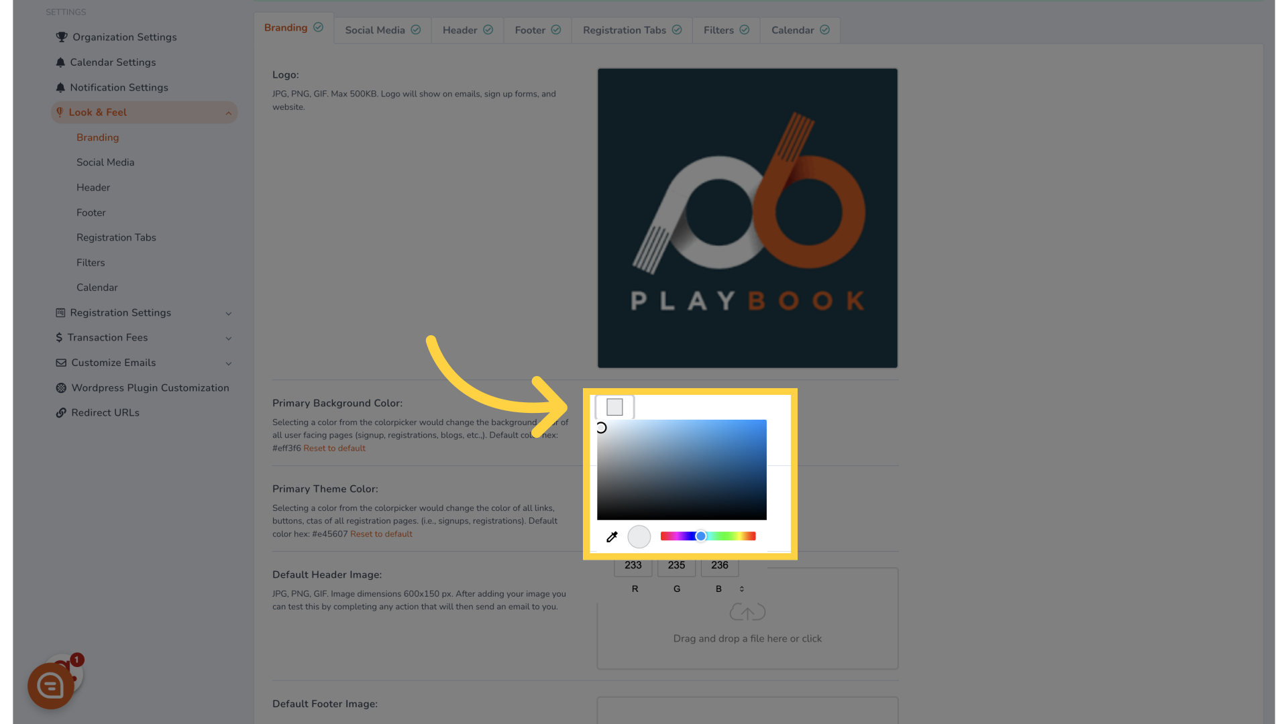
Task: Click the Look & Feel lightbulb icon
Action: tap(60, 113)
